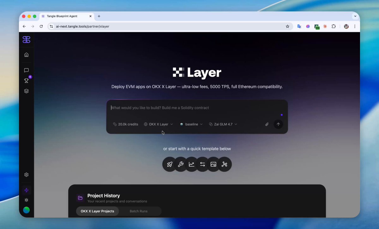Switch to Batch Runs tab
The width and height of the screenshot is (379, 229).
pyautogui.click(x=139, y=211)
